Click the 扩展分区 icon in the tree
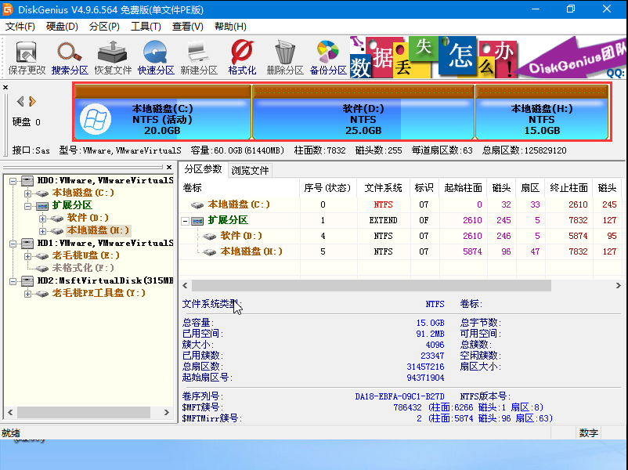Viewport: 628px width, 470px height. 42,206
